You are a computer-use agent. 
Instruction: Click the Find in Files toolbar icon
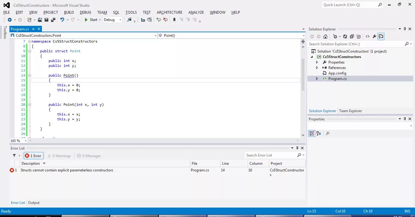point(129,20)
